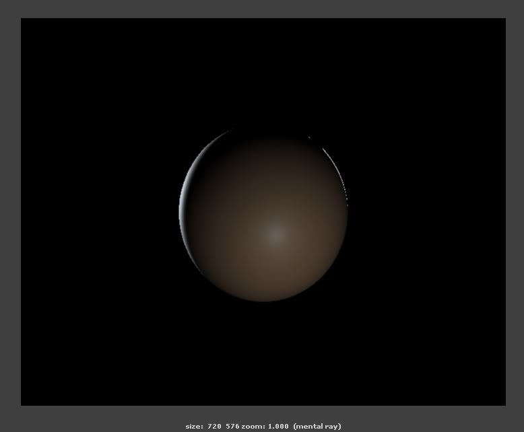Click the top-left corner of the black render image
This screenshot has height=432, width=524.
tap(22, 20)
